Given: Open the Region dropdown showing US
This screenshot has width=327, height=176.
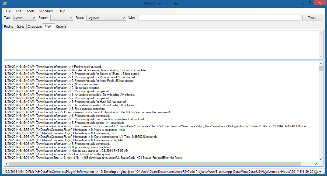Looking at the screenshot, I should [62, 18].
